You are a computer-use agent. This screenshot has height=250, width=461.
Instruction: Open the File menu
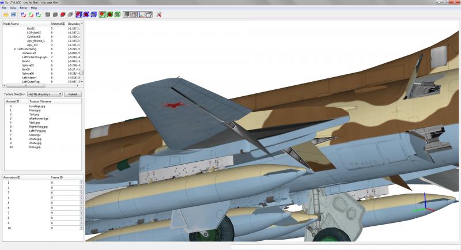[4, 8]
